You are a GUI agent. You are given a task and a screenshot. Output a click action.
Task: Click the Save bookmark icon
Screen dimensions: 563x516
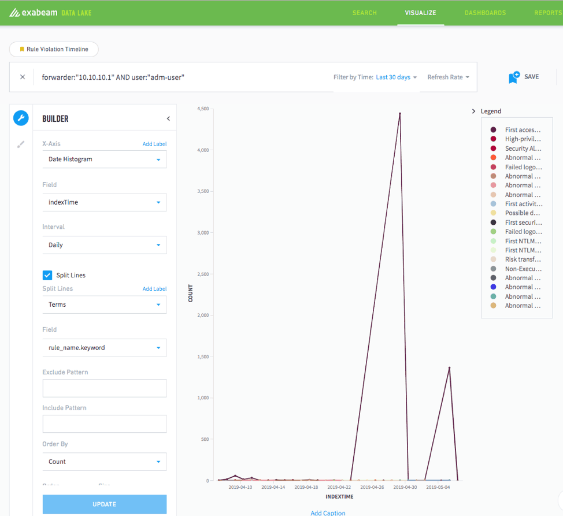click(x=514, y=76)
